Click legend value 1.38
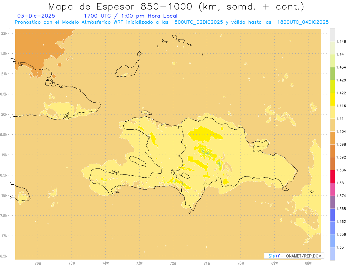 340,183
